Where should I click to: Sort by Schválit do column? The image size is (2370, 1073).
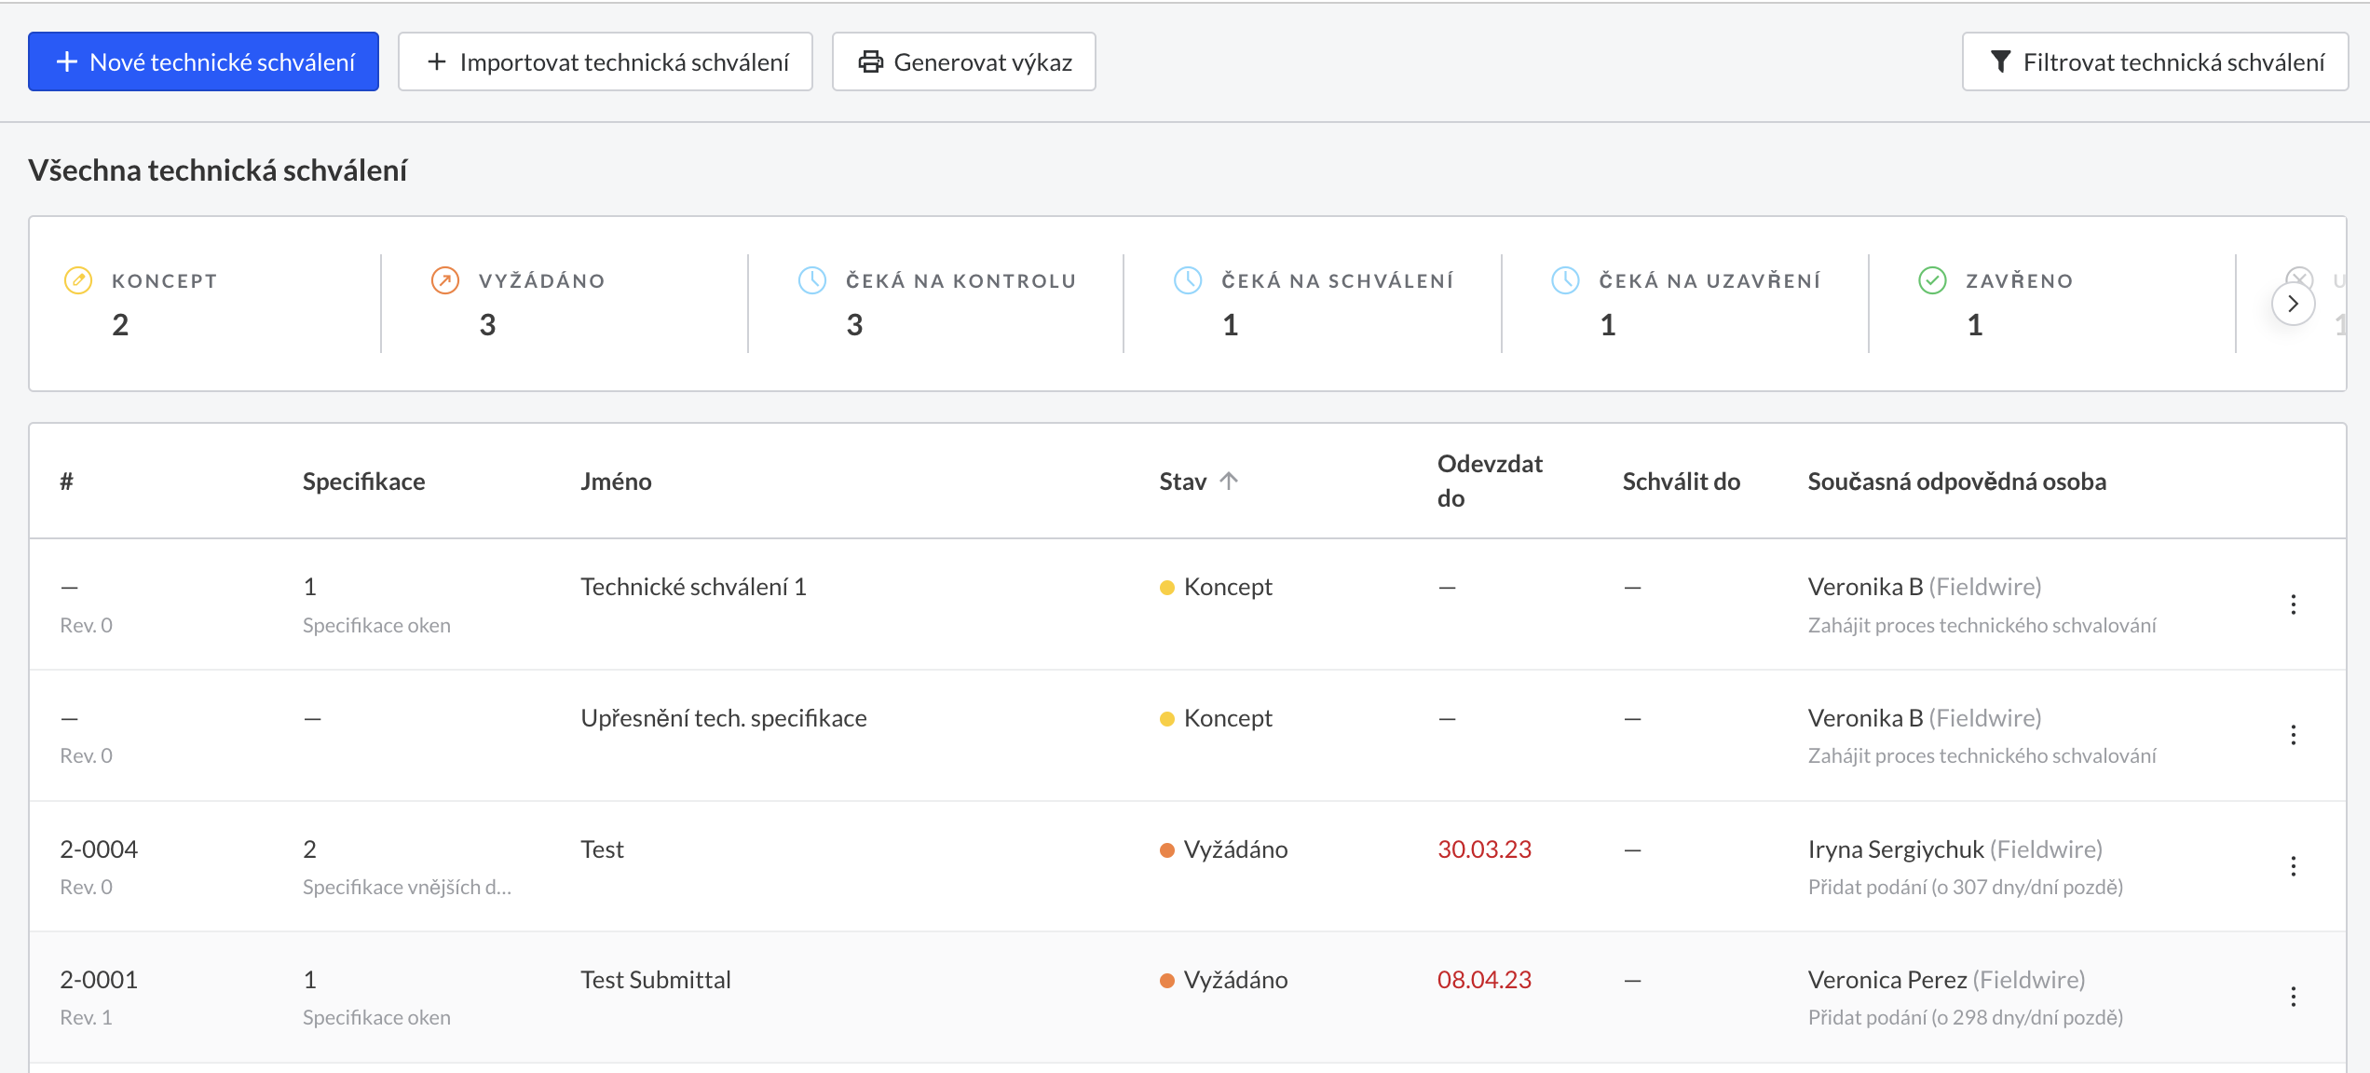pos(1681,481)
